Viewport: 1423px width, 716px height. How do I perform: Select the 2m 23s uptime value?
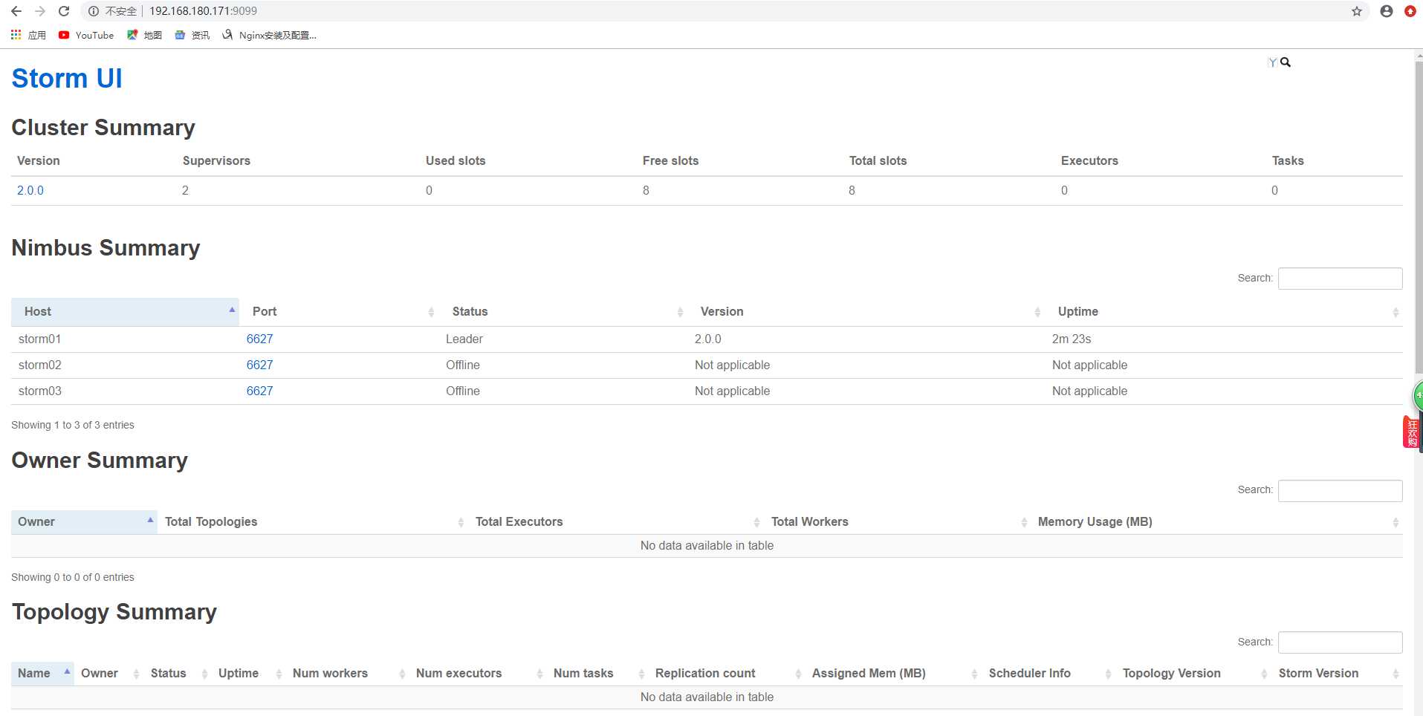1072,339
